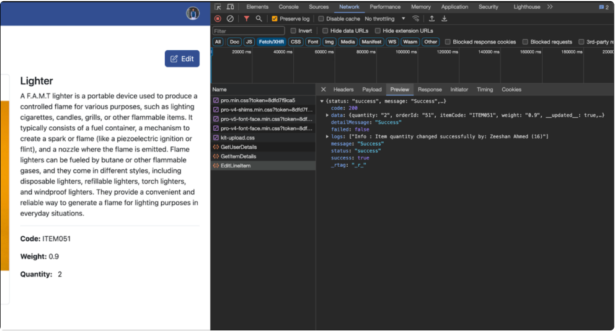Enable Disable cache checkbox

(x=321, y=19)
